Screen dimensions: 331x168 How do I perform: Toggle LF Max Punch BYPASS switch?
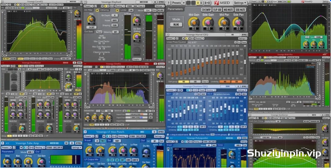click(161, 132)
